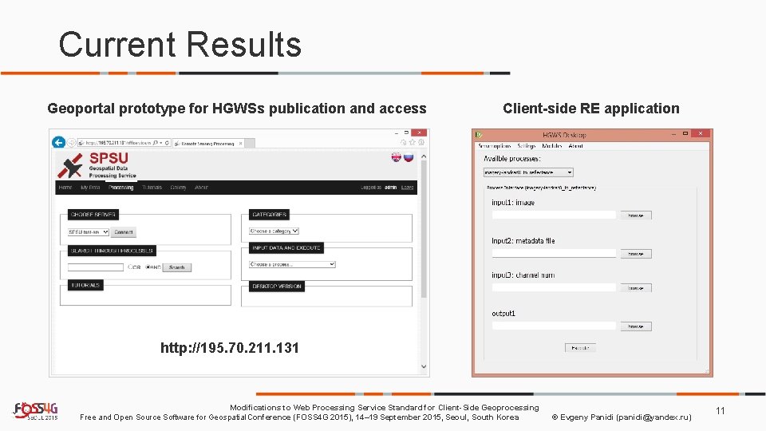Image resolution: width=766 pixels, height=431 pixels.
Task: Click the browser scrollbar up arrow
Action: click(x=424, y=156)
